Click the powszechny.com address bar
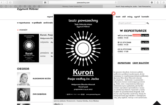 [x=83, y=2]
